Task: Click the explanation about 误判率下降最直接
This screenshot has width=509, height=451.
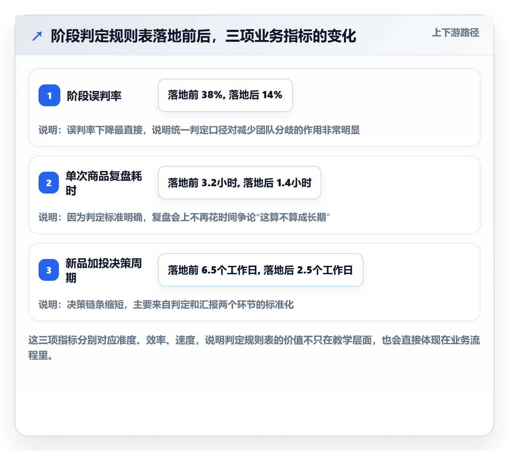Action: pos(199,130)
